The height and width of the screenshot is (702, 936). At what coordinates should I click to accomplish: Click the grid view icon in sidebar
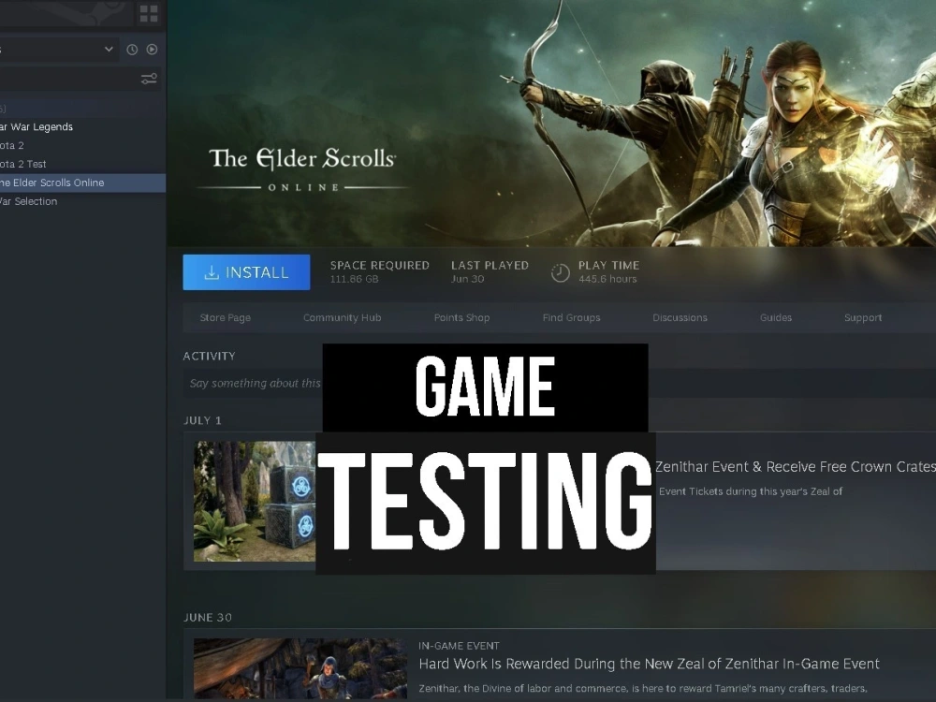(x=148, y=13)
